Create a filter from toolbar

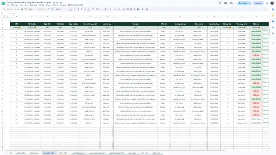tap(135, 9)
